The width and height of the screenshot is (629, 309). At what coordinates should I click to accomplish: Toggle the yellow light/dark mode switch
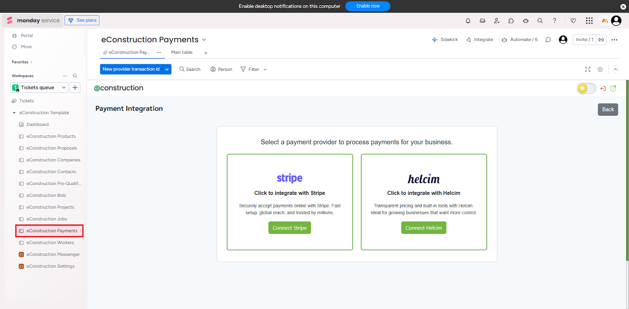click(x=586, y=89)
